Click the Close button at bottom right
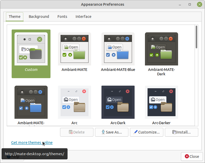Screen dimensions: 205x163 (x=192, y=156)
